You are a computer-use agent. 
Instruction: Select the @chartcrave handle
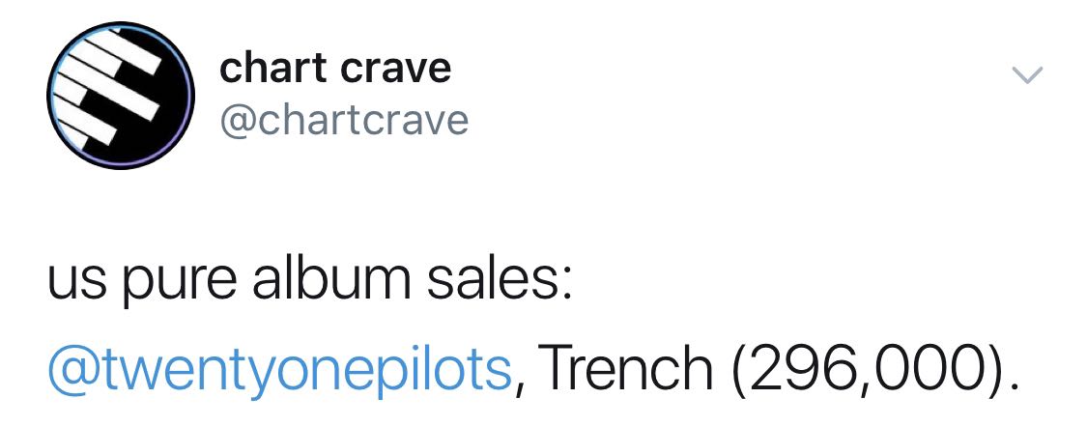coord(344,120)
